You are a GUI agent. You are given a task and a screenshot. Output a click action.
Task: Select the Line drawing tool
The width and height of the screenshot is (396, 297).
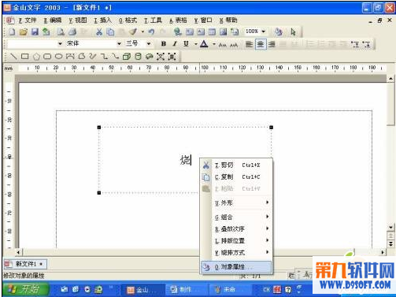pos(13,56)
